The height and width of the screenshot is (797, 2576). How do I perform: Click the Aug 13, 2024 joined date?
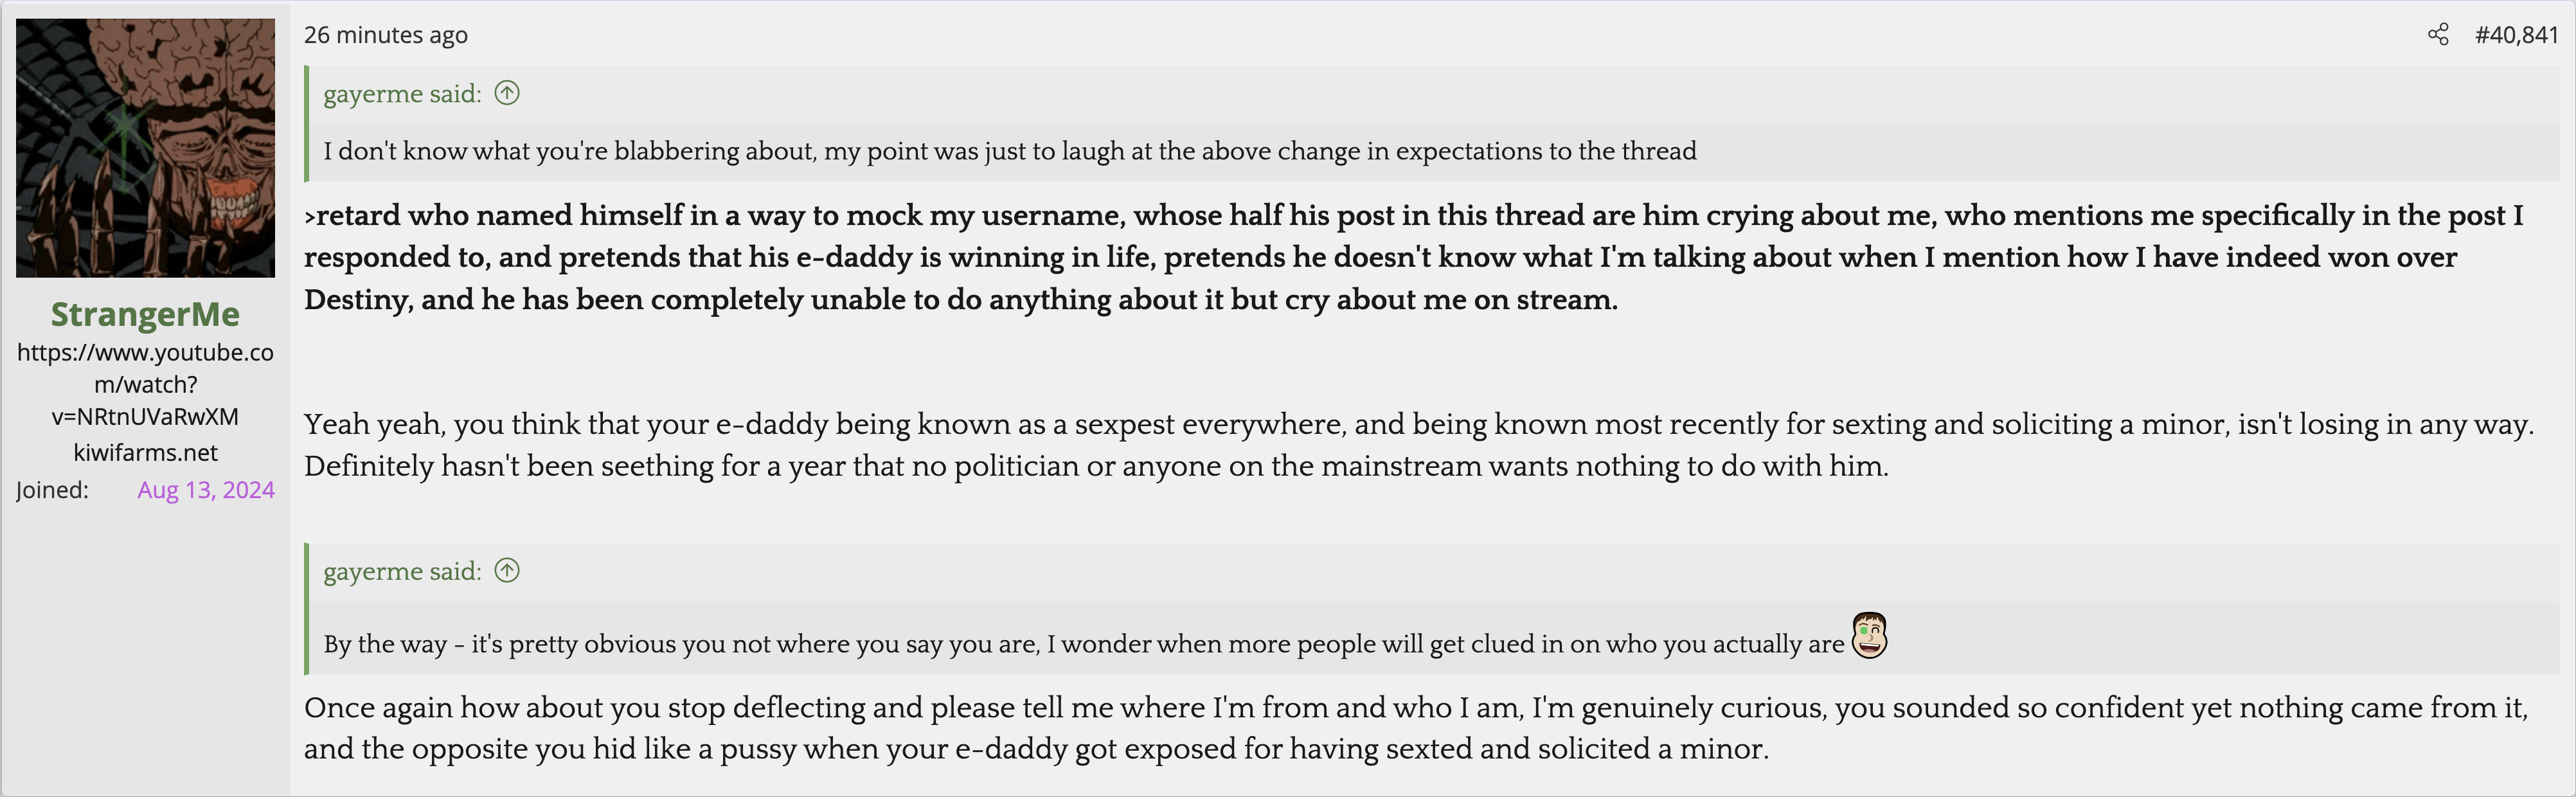pos(206,490)
